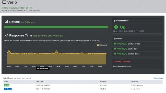Click the 18:00 label on chart axis
The height and width of the screenshot is (93, 166).
pyautogui.click(x=9, y=67)
